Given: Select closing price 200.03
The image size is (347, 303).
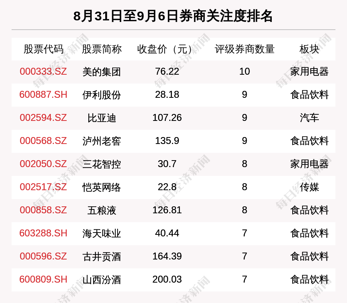Looking at the screenshot, I should tap(167, 280).
